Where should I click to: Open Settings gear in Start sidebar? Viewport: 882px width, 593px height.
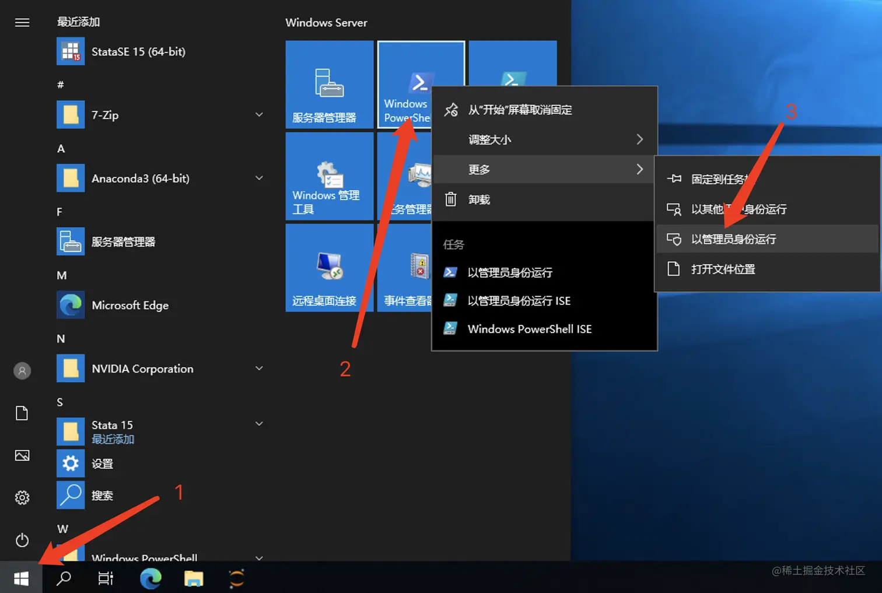click(x=22, y=497)
